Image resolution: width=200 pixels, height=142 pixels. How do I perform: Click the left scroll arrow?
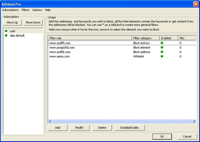(x=50, y=121)
